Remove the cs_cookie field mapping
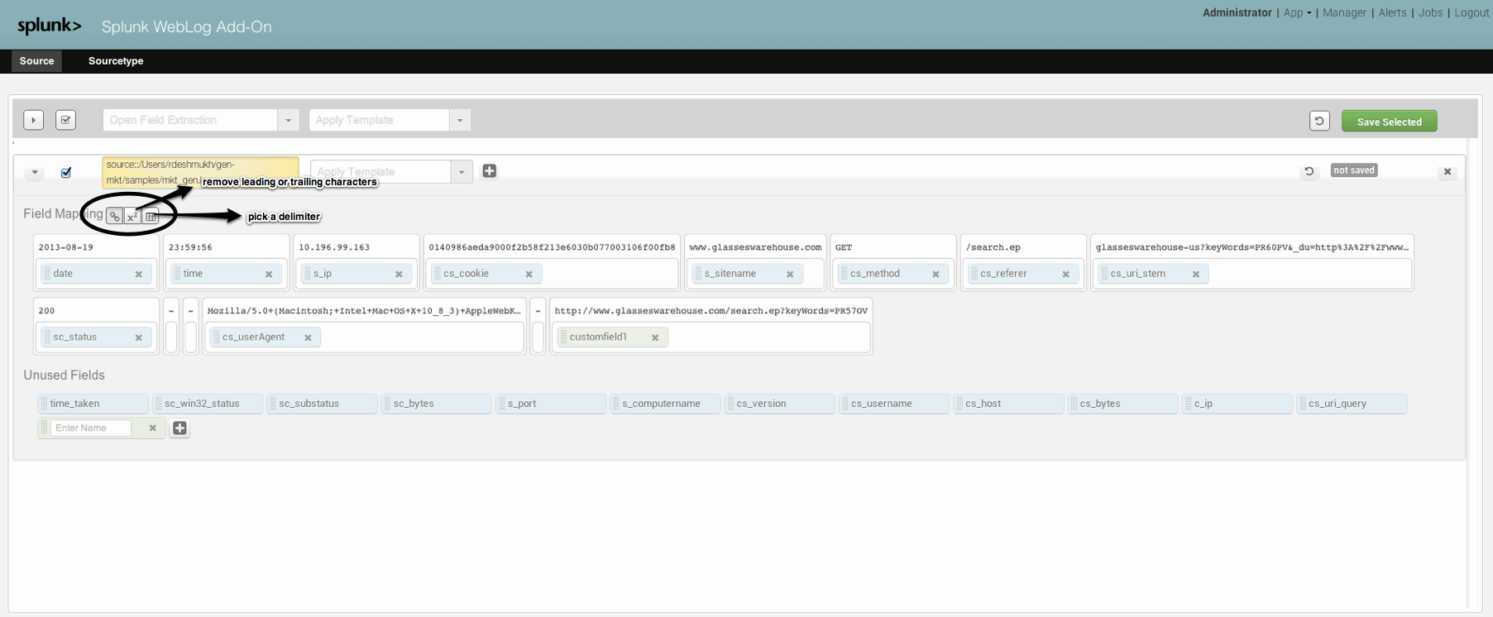The image size is (1493, 617). (x=529, y=274)
